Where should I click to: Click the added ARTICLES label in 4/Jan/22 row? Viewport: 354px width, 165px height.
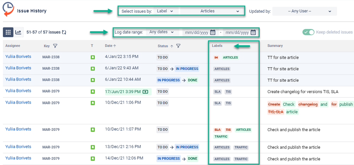[x=230, y=58]
